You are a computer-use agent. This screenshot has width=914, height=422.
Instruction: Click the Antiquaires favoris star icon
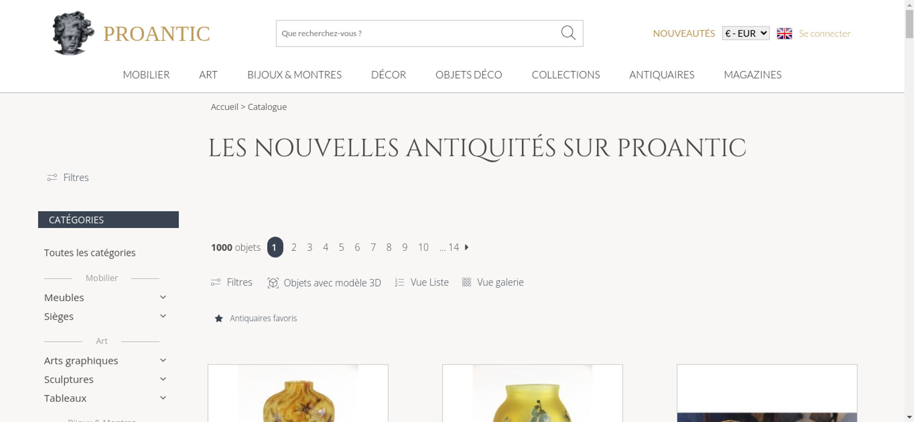point(219,318)
